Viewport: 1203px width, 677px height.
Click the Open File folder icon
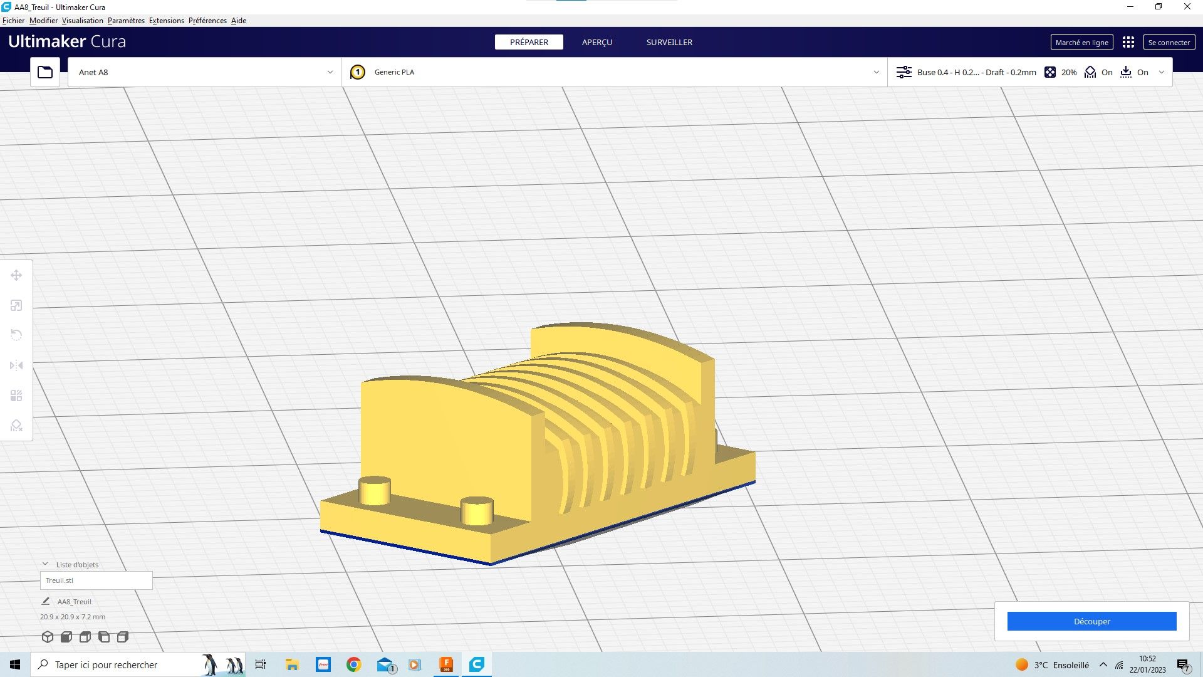45,72
